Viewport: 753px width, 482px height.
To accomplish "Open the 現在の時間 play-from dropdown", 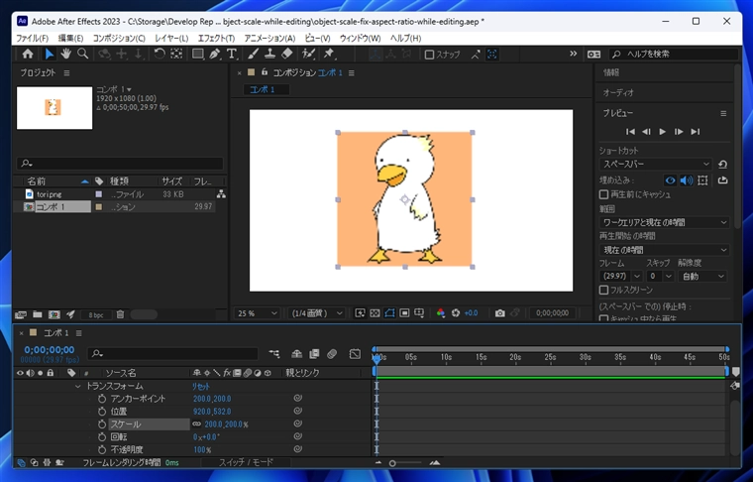I will (x=664, y=250).
